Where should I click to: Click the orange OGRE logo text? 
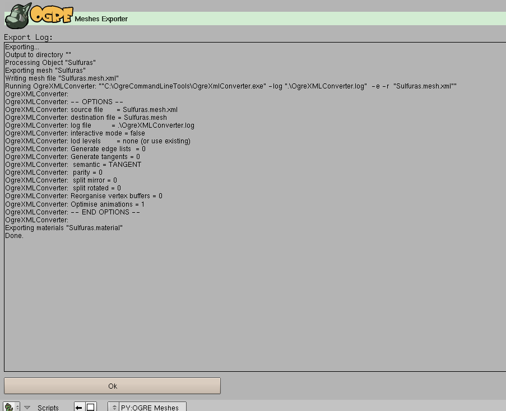coord(52,15)
